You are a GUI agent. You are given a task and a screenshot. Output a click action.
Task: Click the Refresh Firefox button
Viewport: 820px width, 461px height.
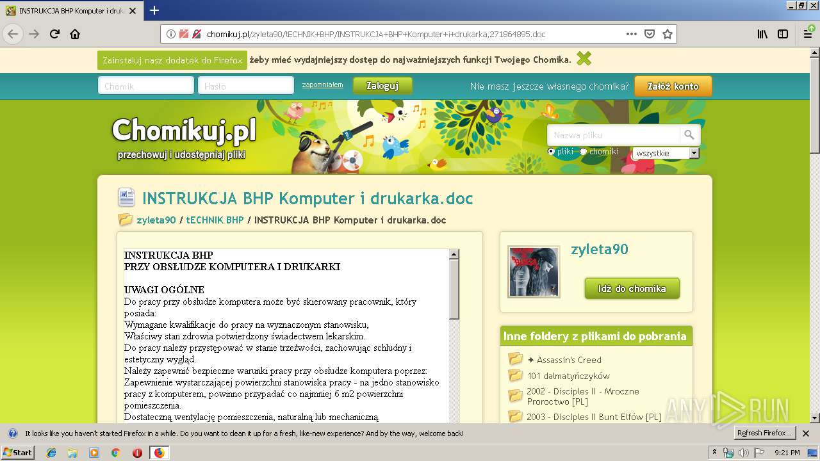click(764, 433)
